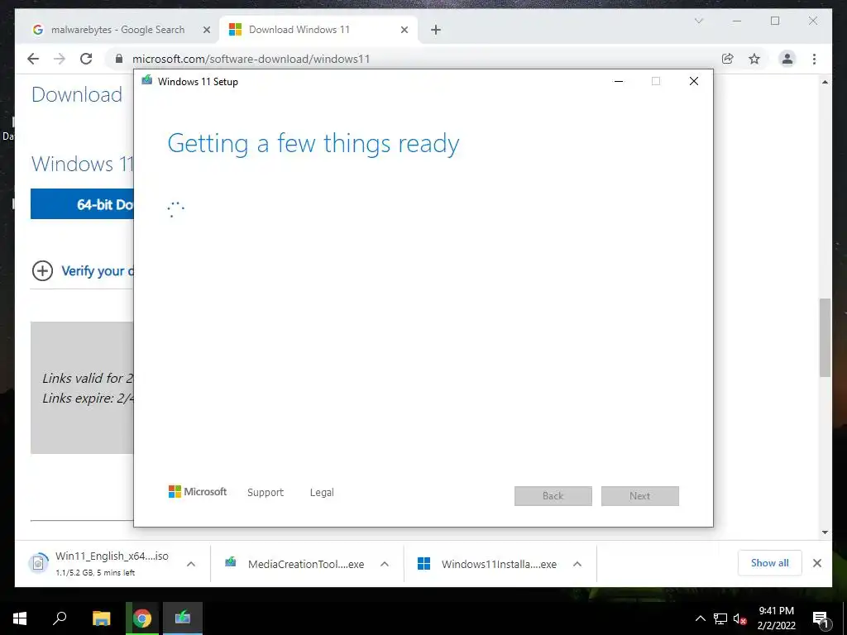Click Chrome's back navigation arrow
Screen dimensions: 847x635
[33, 59]
